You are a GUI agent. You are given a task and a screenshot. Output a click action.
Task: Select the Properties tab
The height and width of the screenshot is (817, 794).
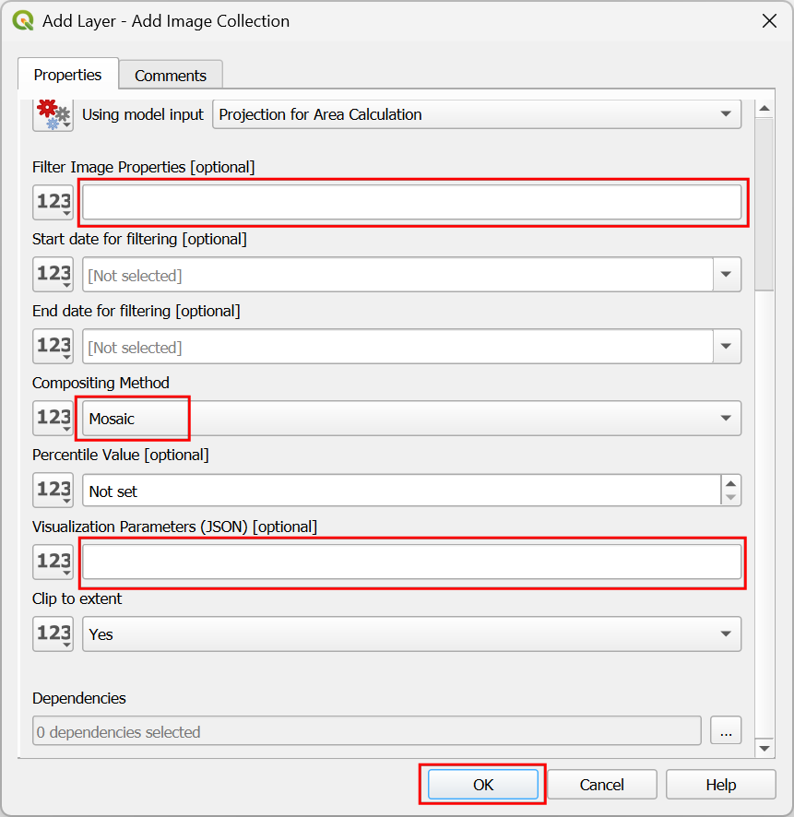[67, 75]
